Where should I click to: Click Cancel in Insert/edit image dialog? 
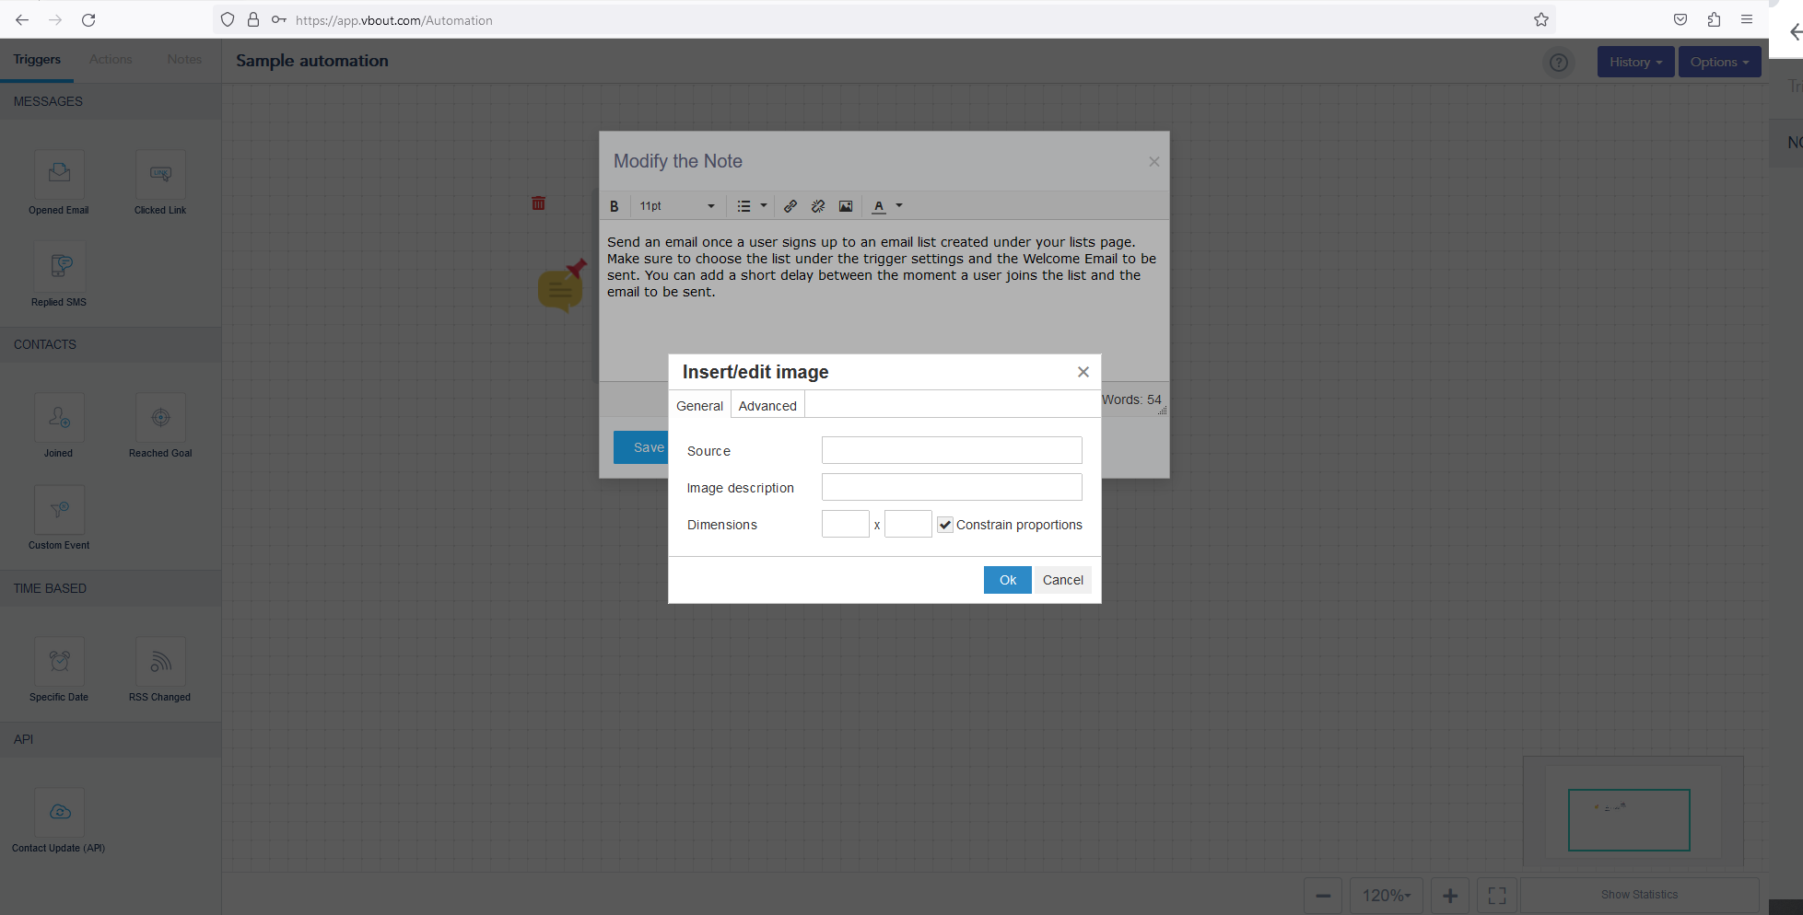(x=1063, y=580)
